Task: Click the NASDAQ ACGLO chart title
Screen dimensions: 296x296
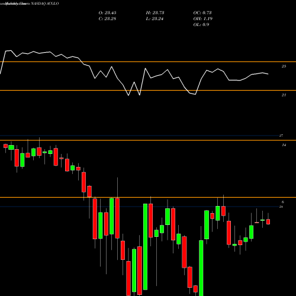Action: [x=45, y=4]
